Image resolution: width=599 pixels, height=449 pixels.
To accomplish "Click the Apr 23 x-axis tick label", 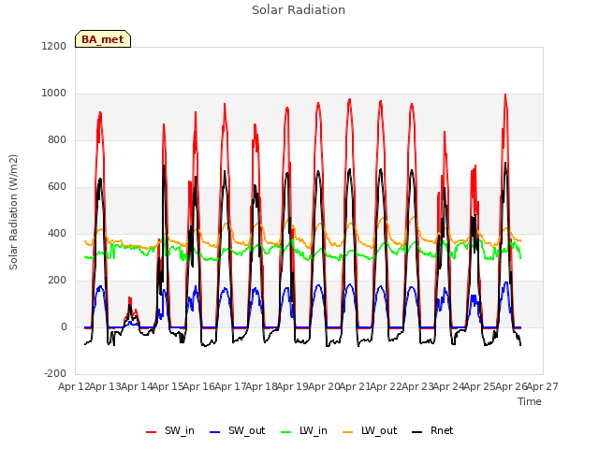I will click(x=417, y=386).
